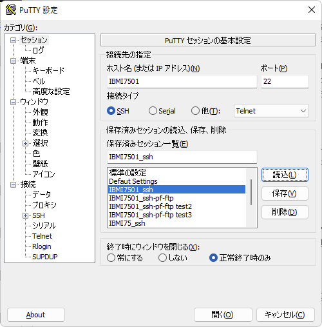Click the About button
322x327 pixels.
(x=36, y=315)
